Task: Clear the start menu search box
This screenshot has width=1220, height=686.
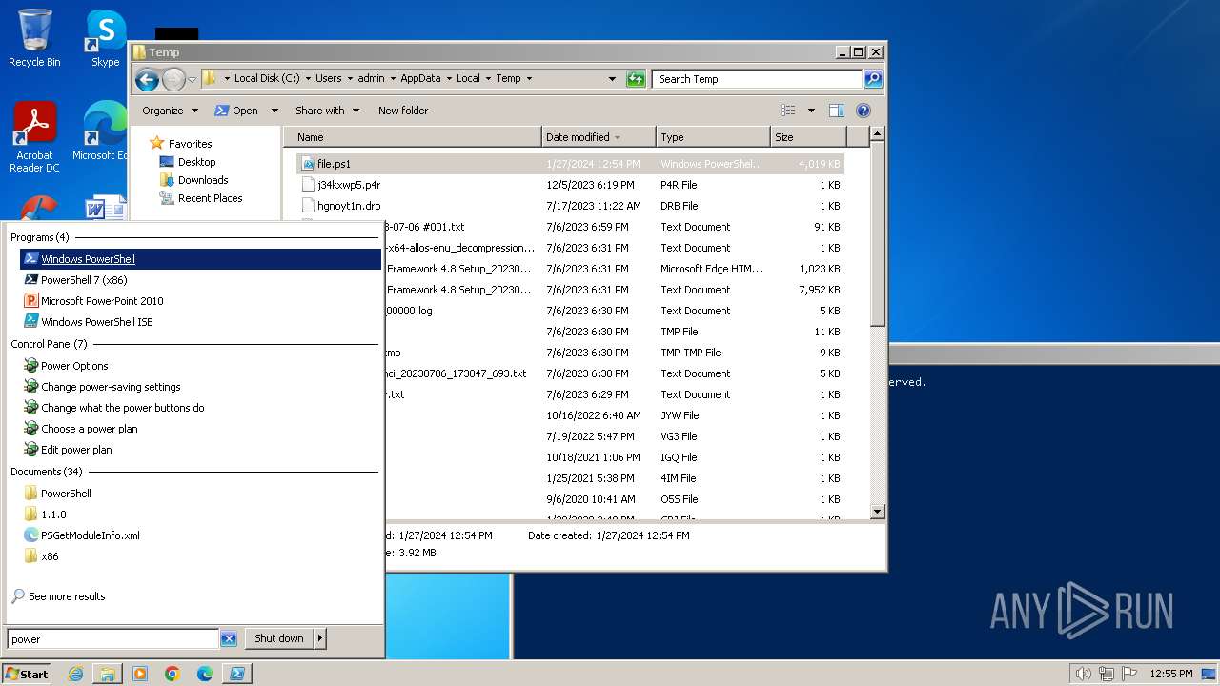Action: pos(229,639)
